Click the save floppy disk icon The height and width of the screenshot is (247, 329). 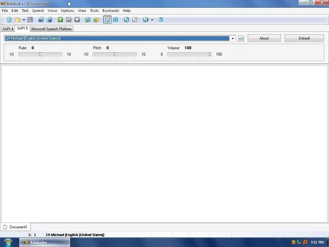click(30, 20)
